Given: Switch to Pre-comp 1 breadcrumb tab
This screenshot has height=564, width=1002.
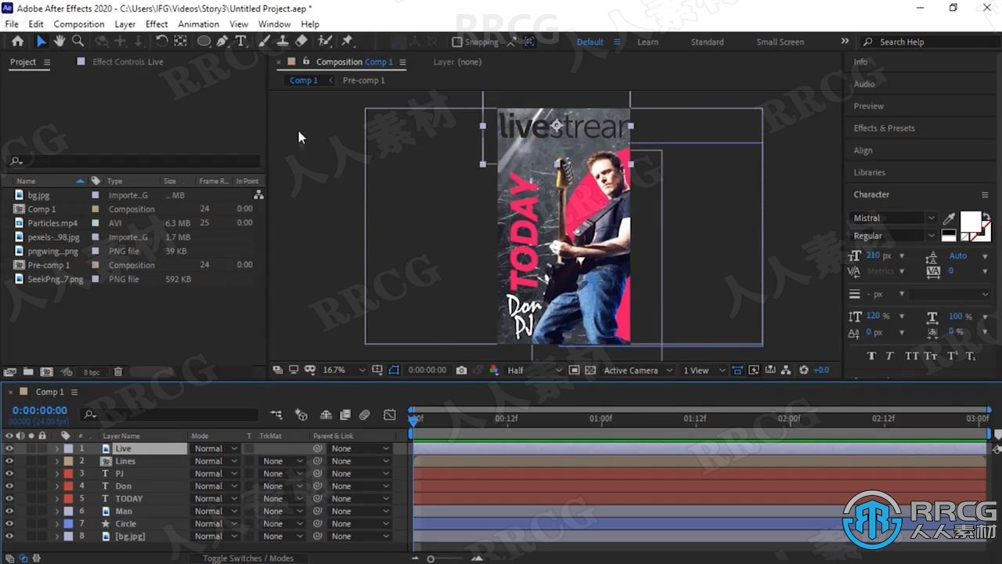Looking at the screenshot, I should tap(363, 80).
